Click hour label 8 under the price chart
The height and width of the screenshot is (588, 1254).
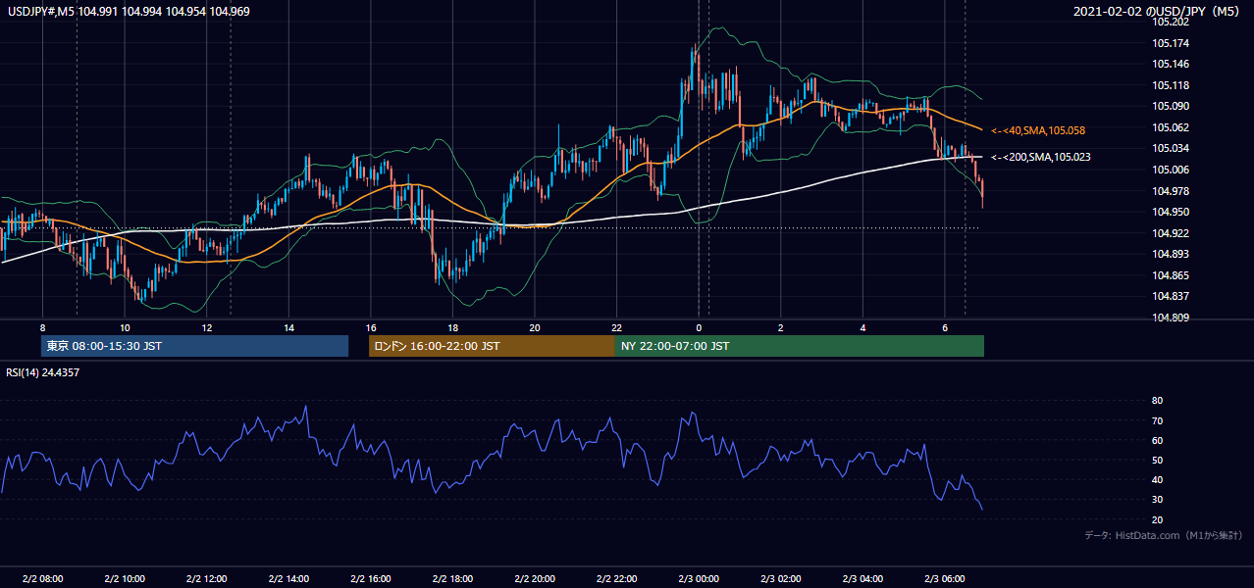coord(42,327)
